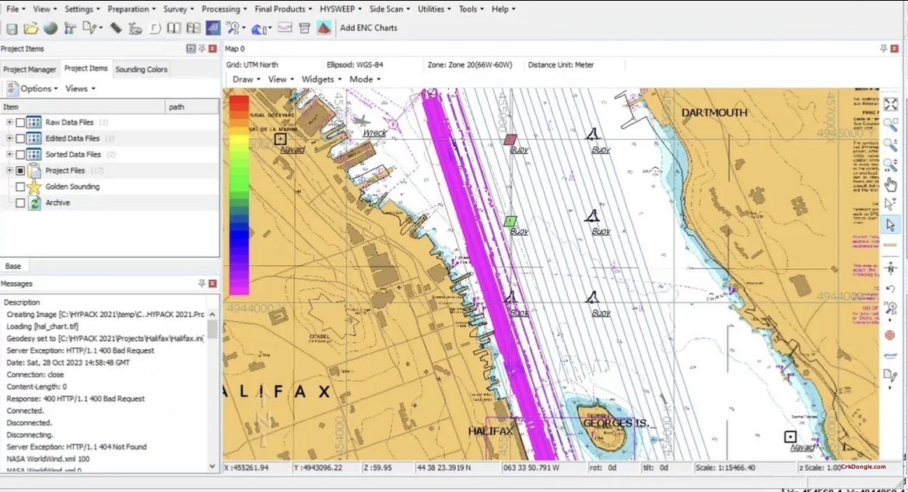
Task: Open the Utilities menu
Action: (x=434, y=9)
